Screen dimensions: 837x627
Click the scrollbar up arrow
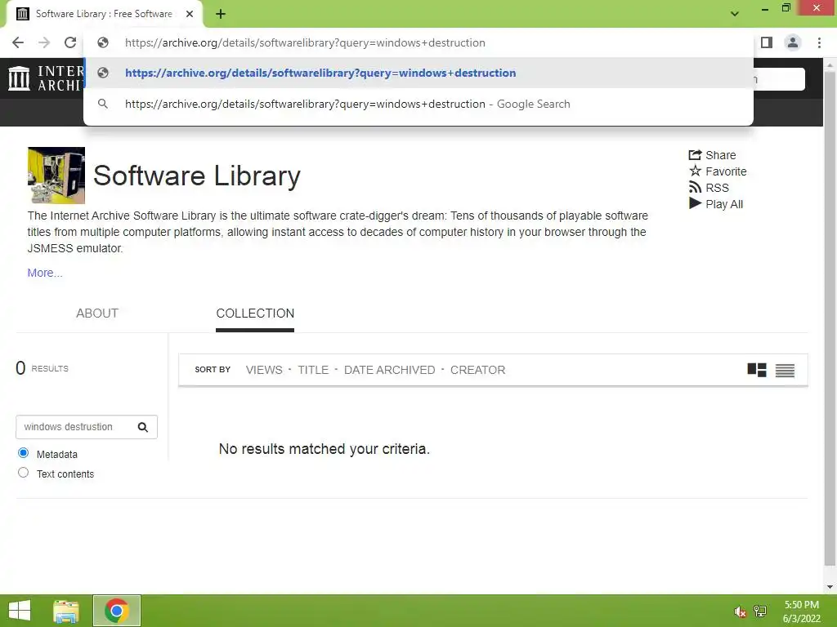tap(830, 64)
